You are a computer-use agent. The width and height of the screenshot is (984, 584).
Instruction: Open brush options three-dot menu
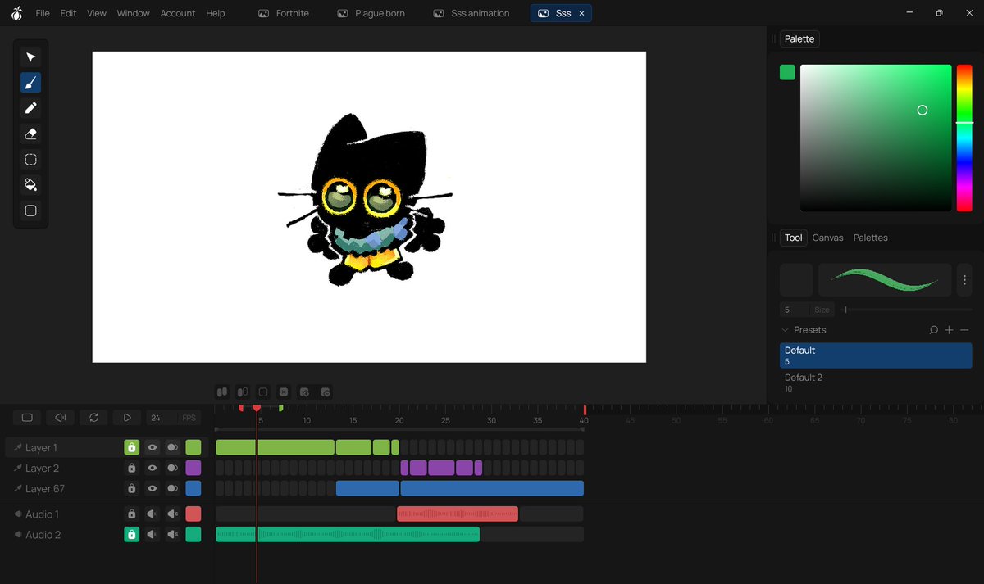click(964, 280)
